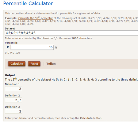Click the Definition 2 result showing 2,7
Viewport: 138px width, 124px height.
coord(13,100)
